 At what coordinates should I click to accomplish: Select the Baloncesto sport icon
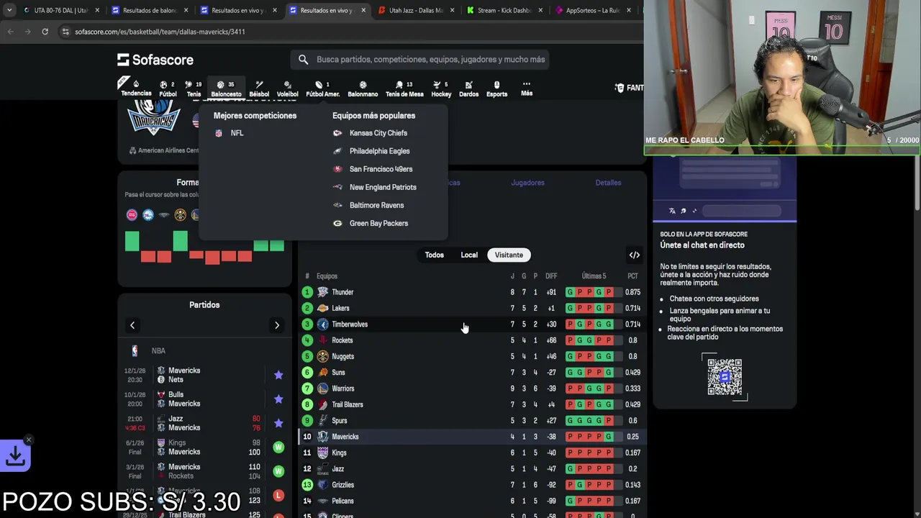(226, 88)
